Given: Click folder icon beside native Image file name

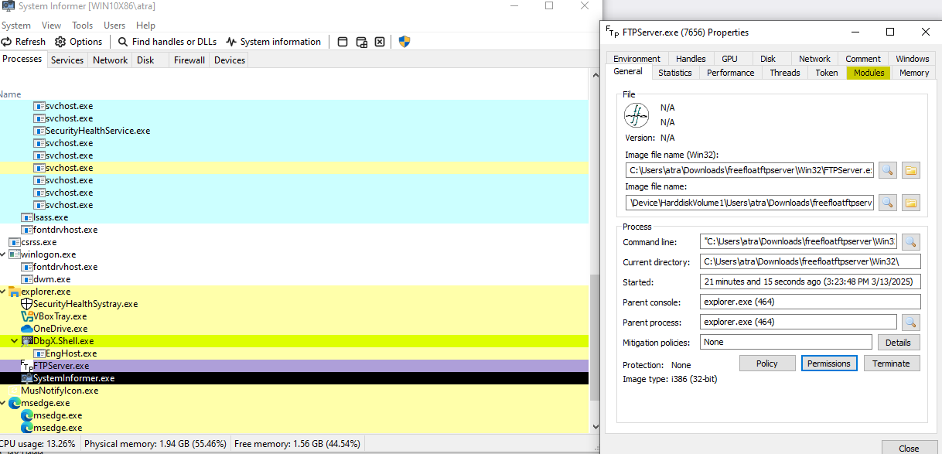Looking at the screenshot, I should coord(911,203).
